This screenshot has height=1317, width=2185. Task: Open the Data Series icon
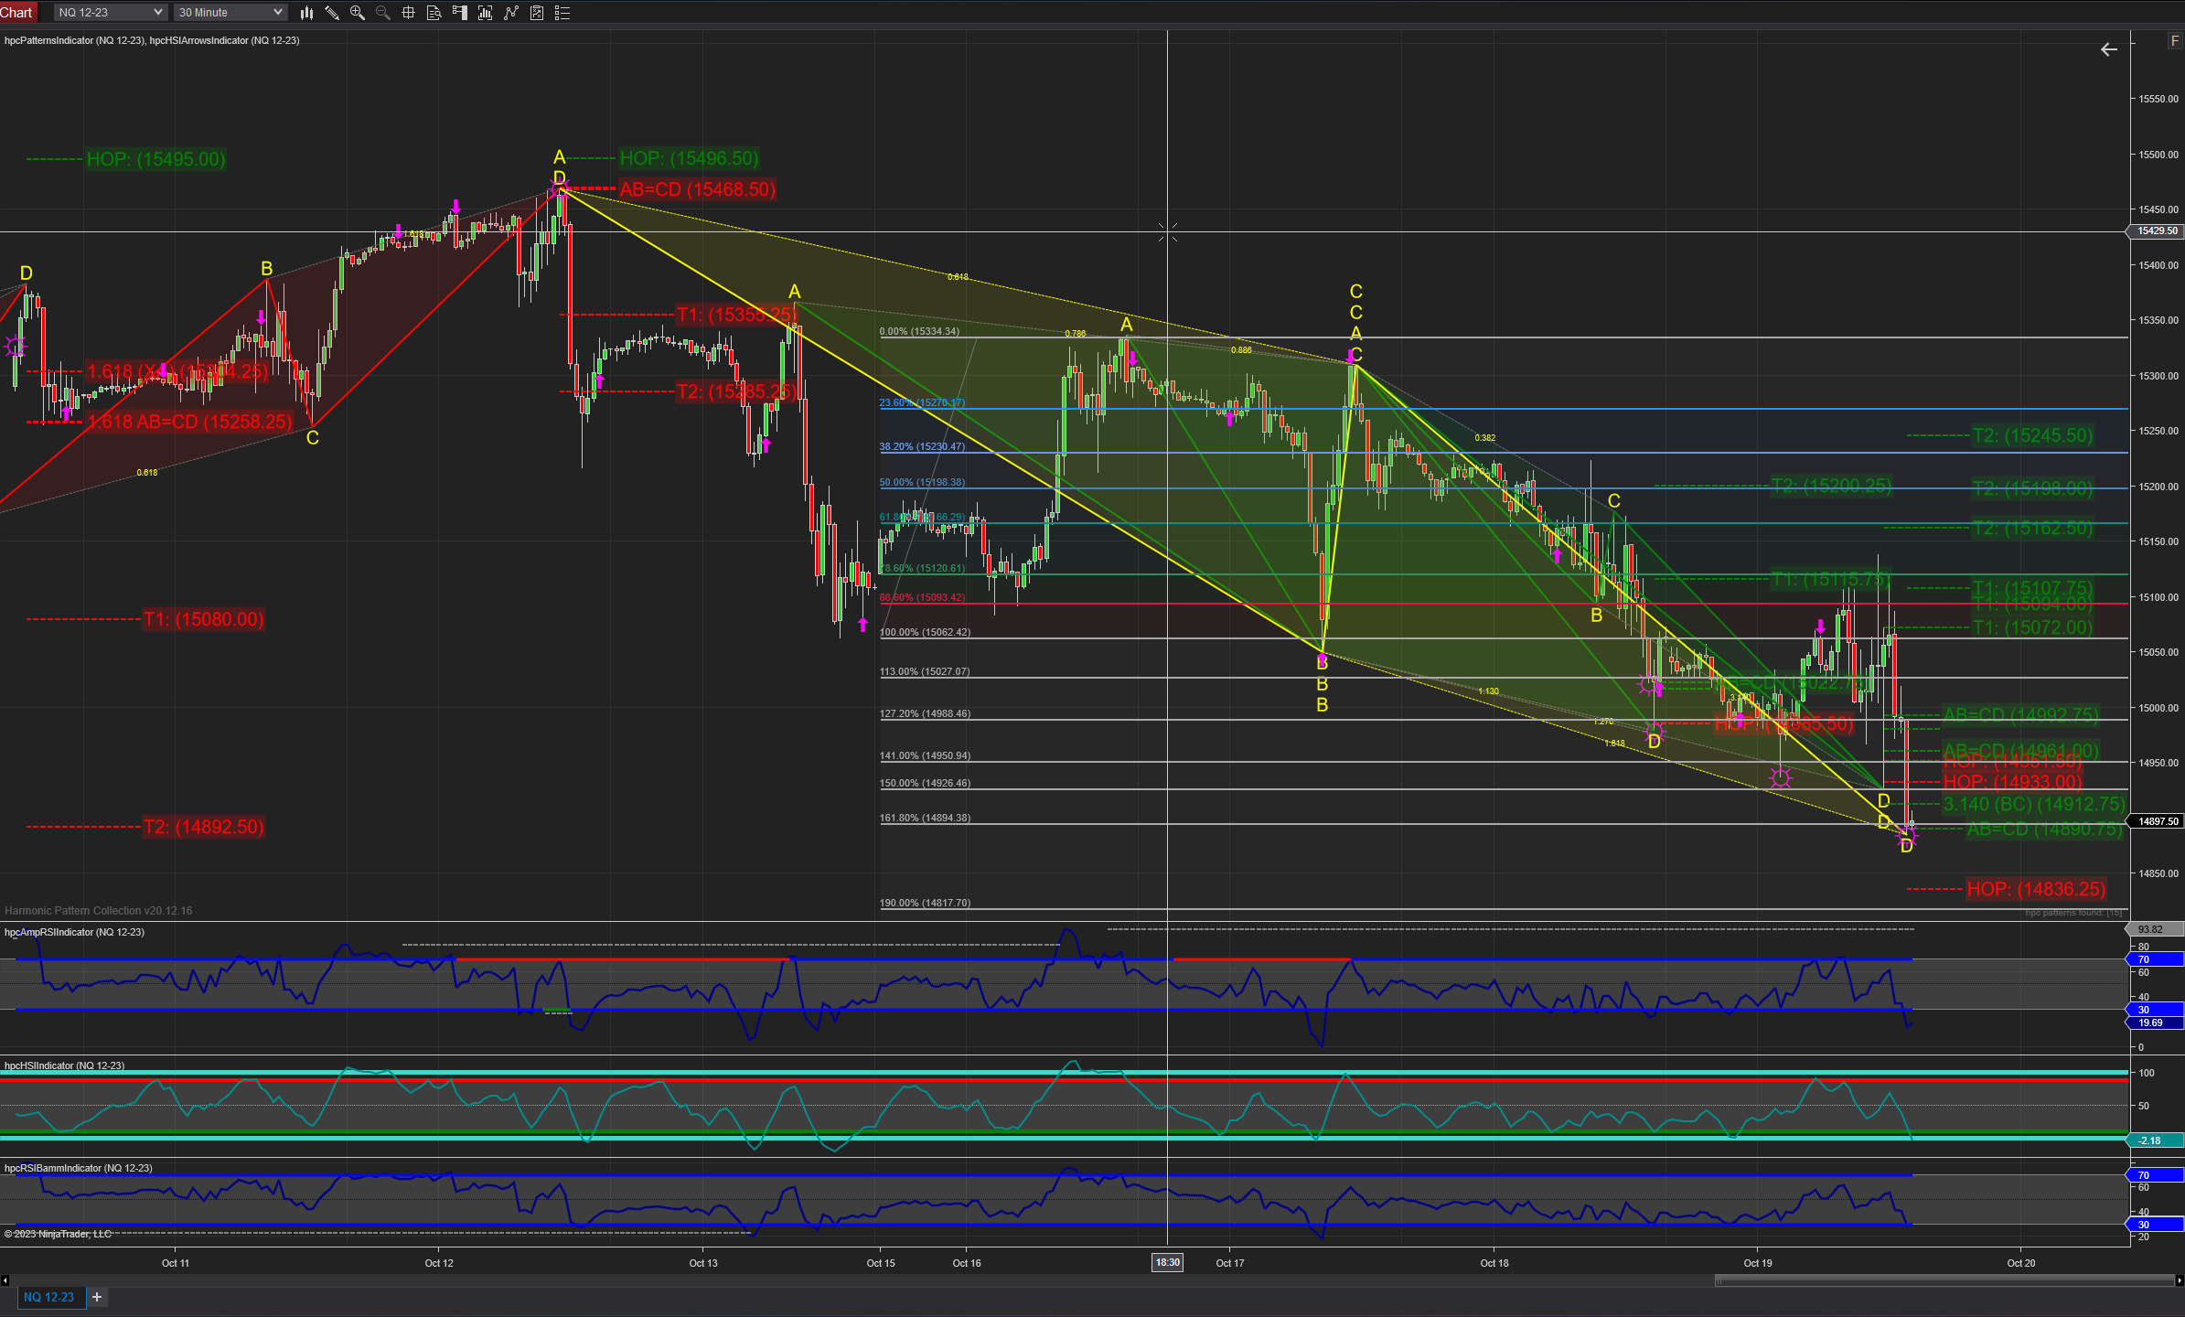click(486, 13)
